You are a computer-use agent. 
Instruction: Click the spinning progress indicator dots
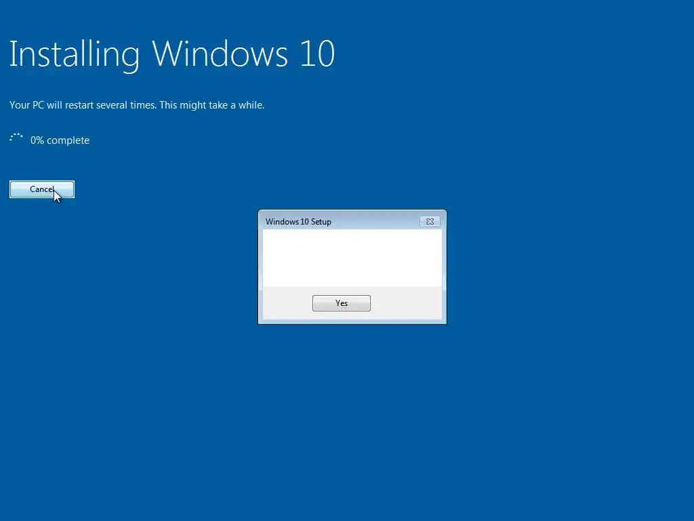(x=16, y=138)
